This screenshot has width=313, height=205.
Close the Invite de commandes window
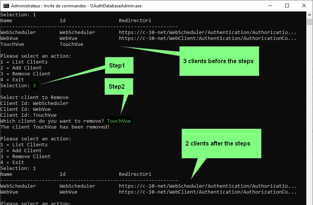304,6
